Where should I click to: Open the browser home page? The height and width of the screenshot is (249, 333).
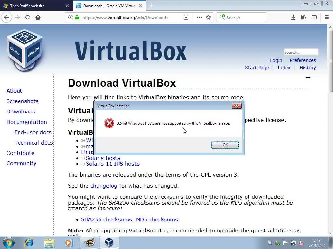tap(38, 18)
